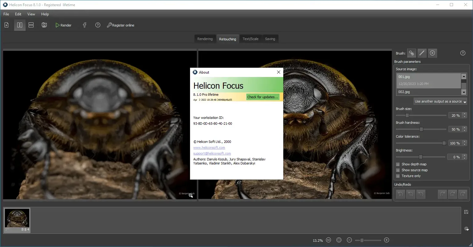Zoom in with the plus icon
The width and height of the screenshot is (473, 247).
point(387,240)
